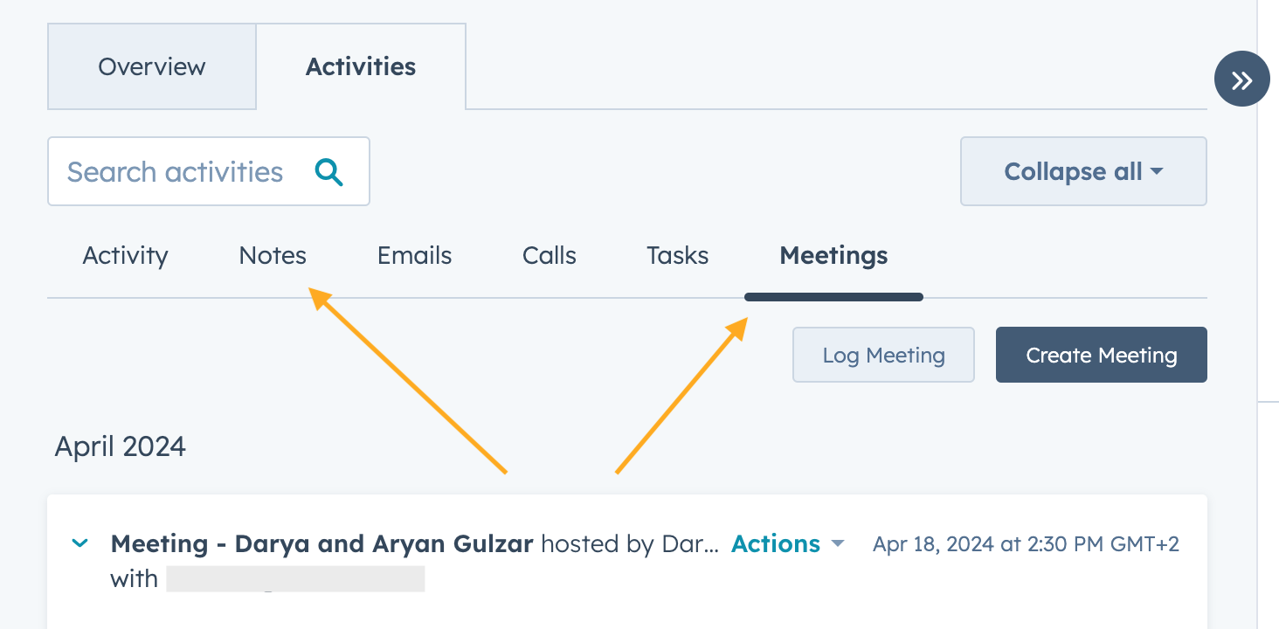Expand the sidebar with double-chevron icon
Image resolution: width=1279 pixels, height=629 pixels.
tap(1241, 80)
